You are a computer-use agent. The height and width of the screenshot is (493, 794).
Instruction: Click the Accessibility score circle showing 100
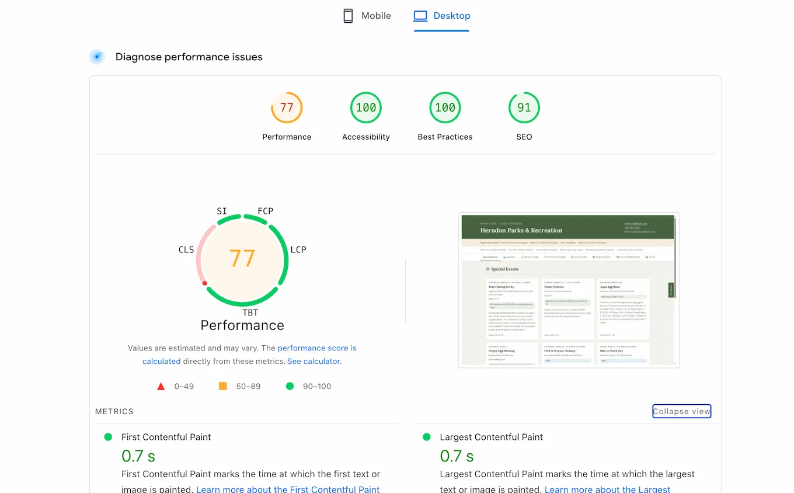(365, 107)
